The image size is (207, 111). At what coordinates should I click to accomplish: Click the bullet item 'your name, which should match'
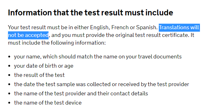pos(98,57)
